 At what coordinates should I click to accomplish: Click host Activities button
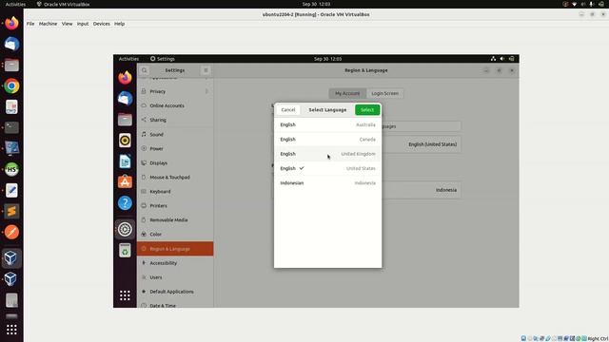15,4
